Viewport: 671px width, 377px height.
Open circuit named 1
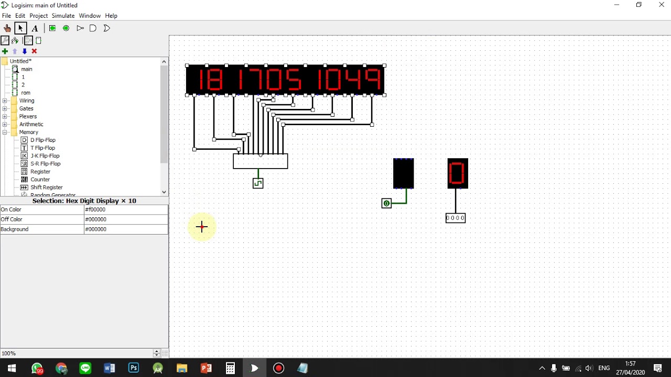(x=18, y=77)
